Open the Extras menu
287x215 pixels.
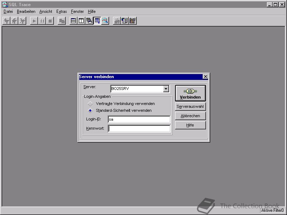click(x=61, y=11)
